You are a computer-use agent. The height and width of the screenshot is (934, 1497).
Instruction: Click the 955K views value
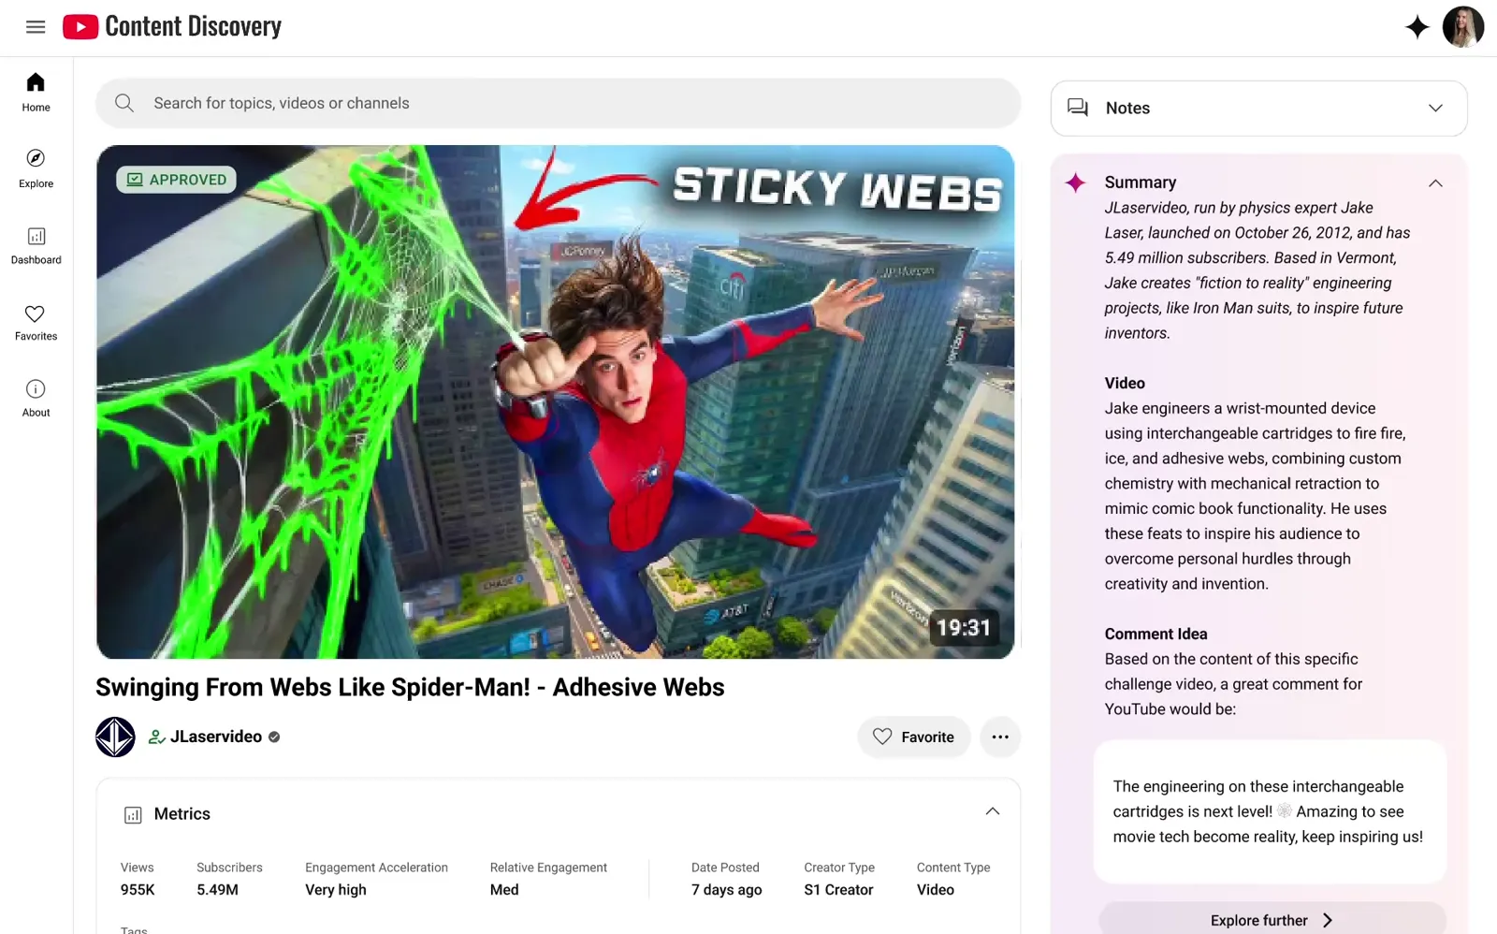[138, 890]
